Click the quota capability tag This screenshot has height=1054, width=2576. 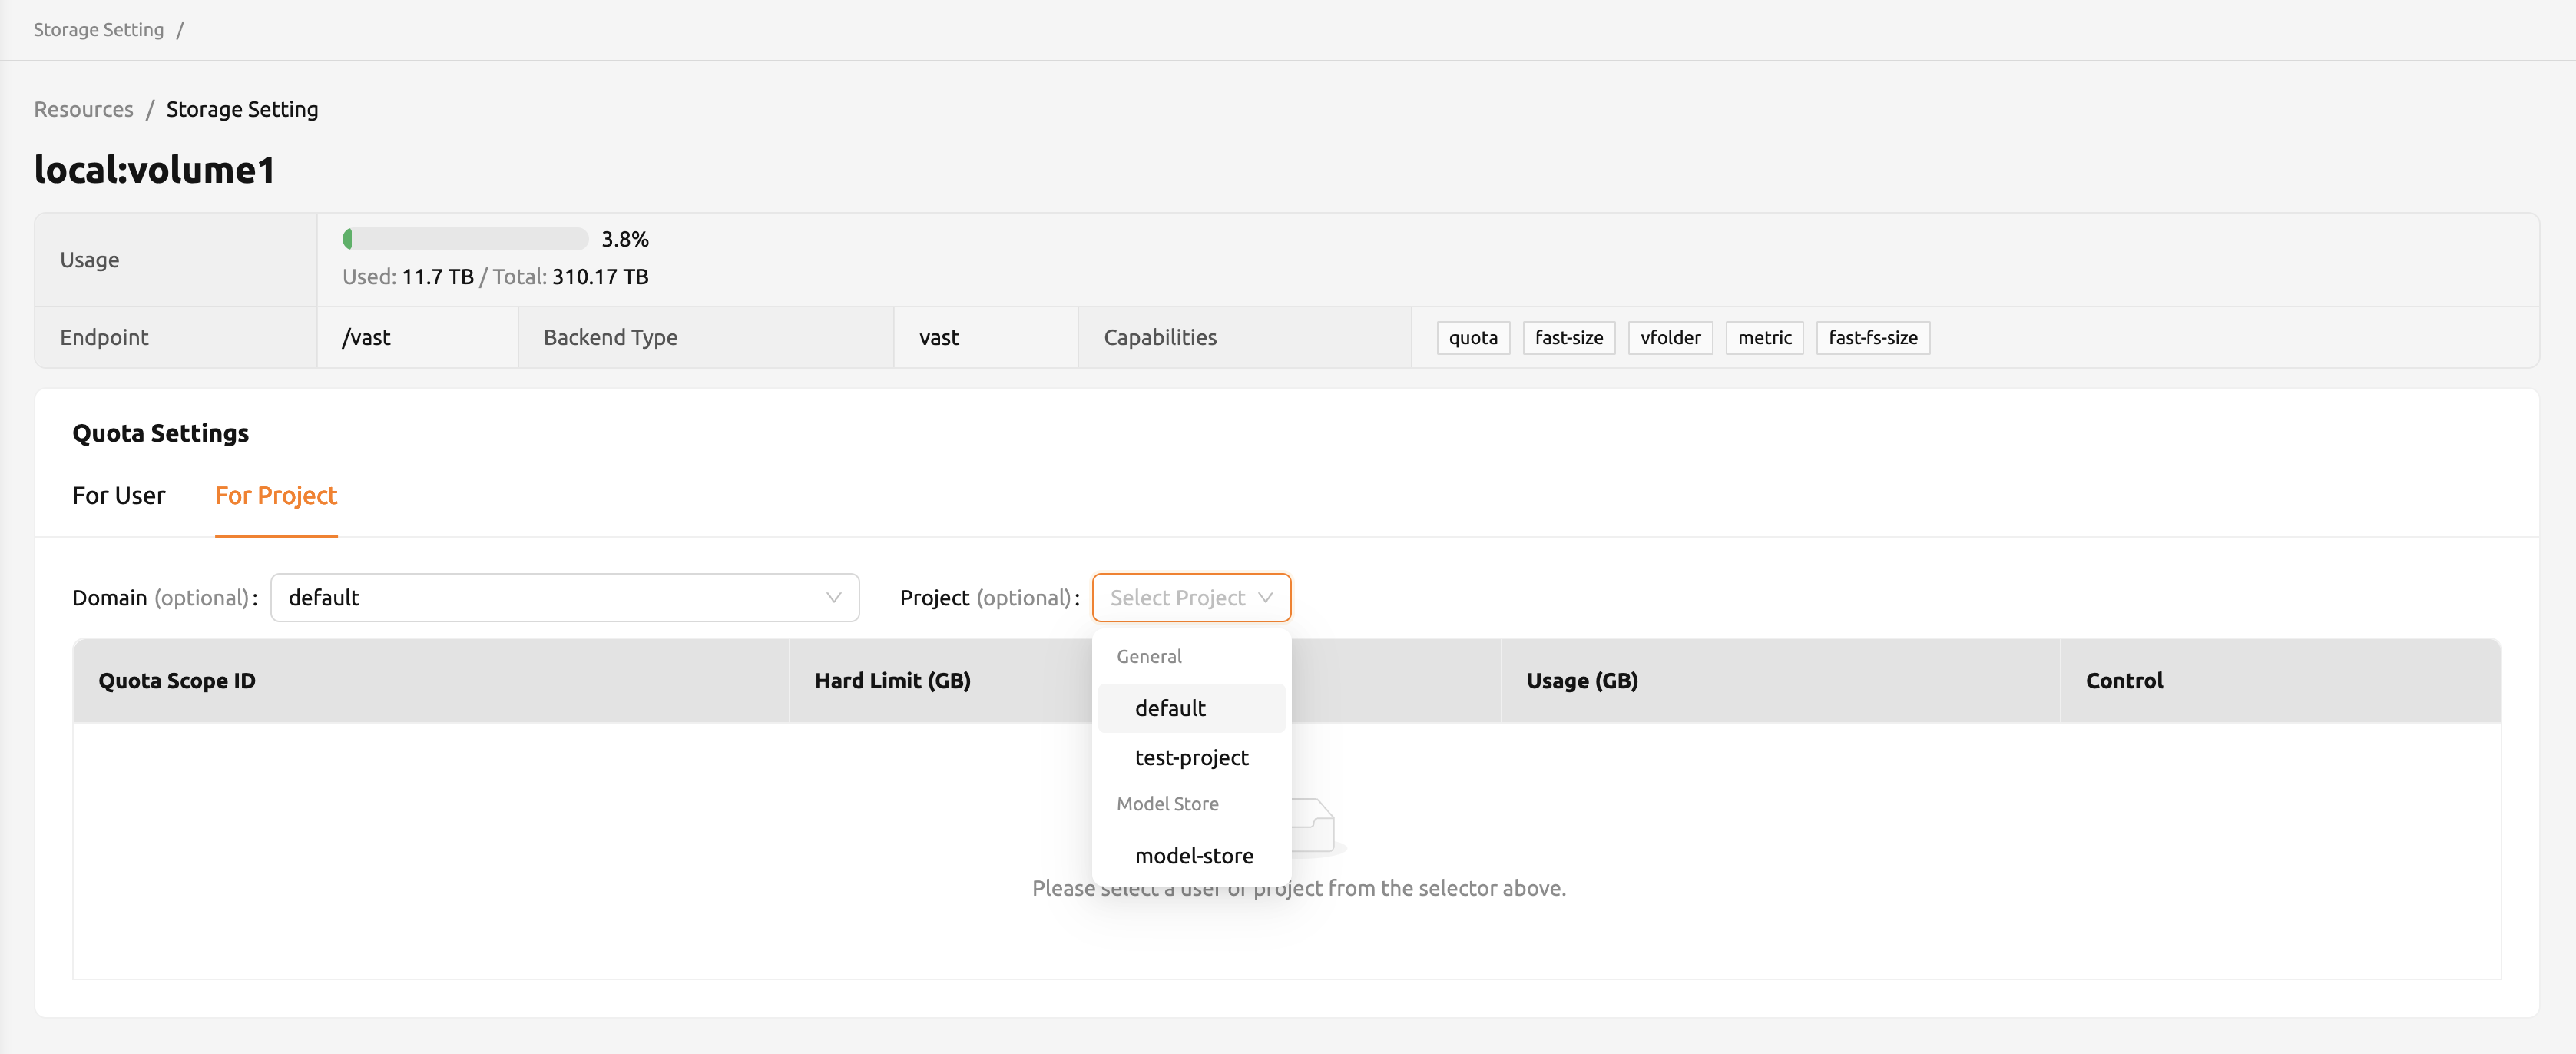tap(1473, 337)
